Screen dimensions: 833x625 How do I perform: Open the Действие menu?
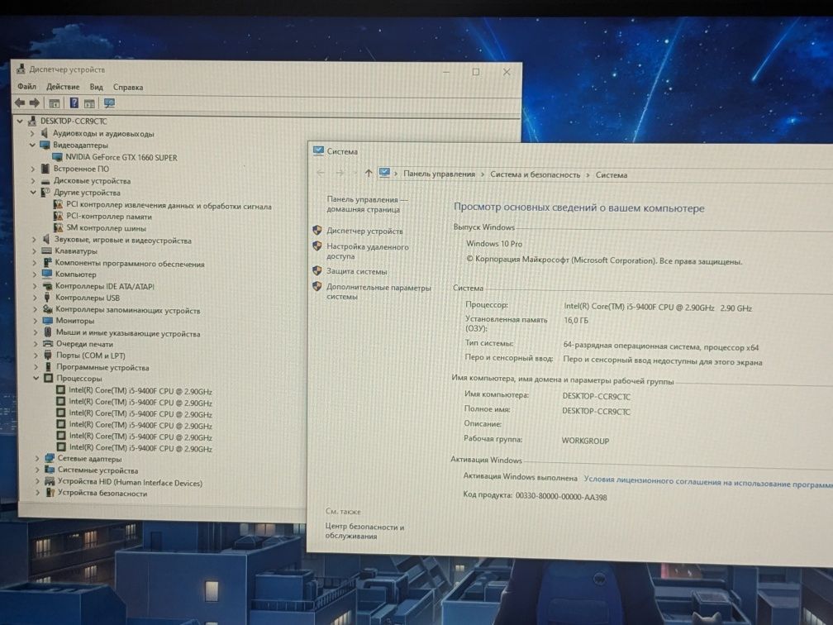(63, 87)
